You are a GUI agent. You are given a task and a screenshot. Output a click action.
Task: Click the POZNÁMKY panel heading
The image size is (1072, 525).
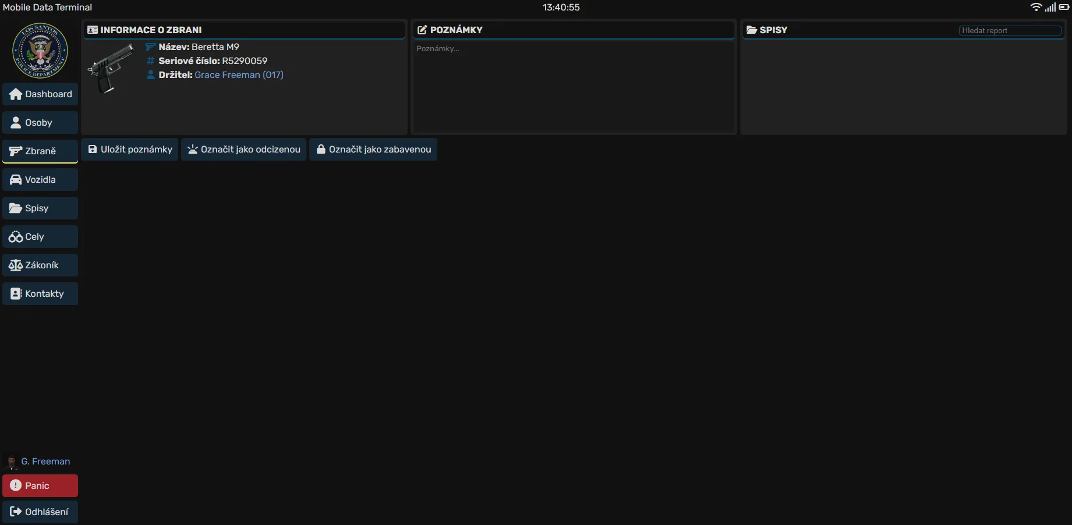457,30
